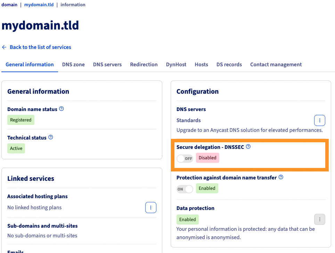Click the Disabled DNSSEC status badge
Screen dimensions: 335x253
pyautogui.click(x=207, y=158)
